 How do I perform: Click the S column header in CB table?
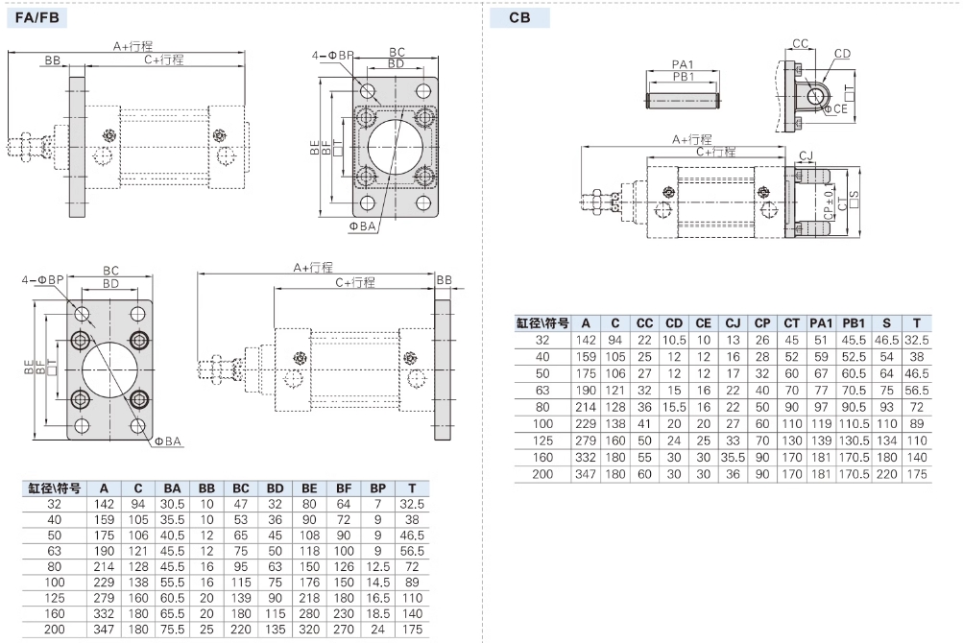pyautogui.click(x=886, y=323)
